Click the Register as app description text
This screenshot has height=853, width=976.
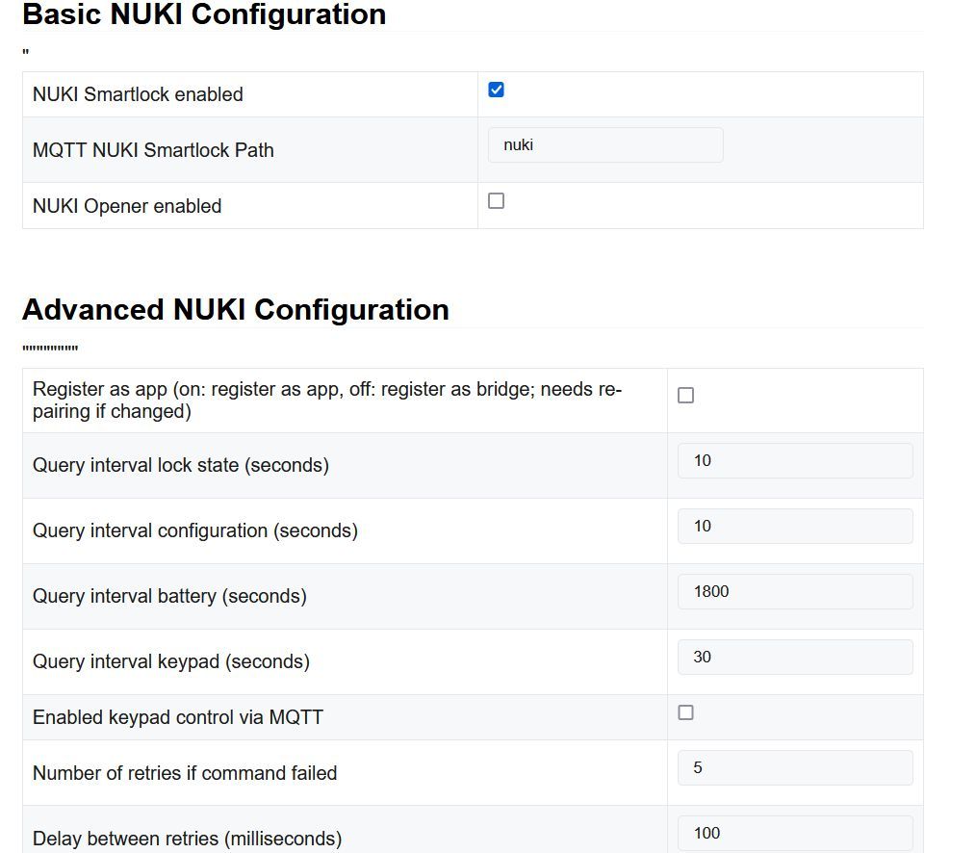(327, 401)
